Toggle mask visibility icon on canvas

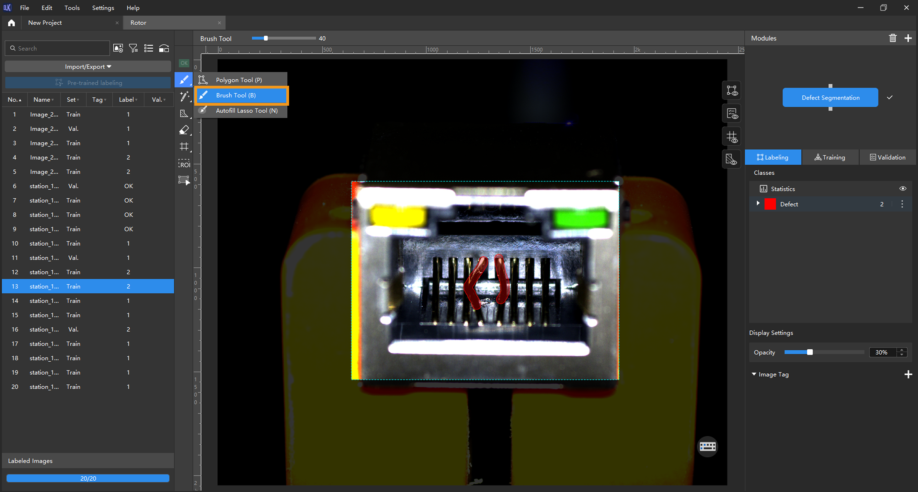tap(732, 159)
